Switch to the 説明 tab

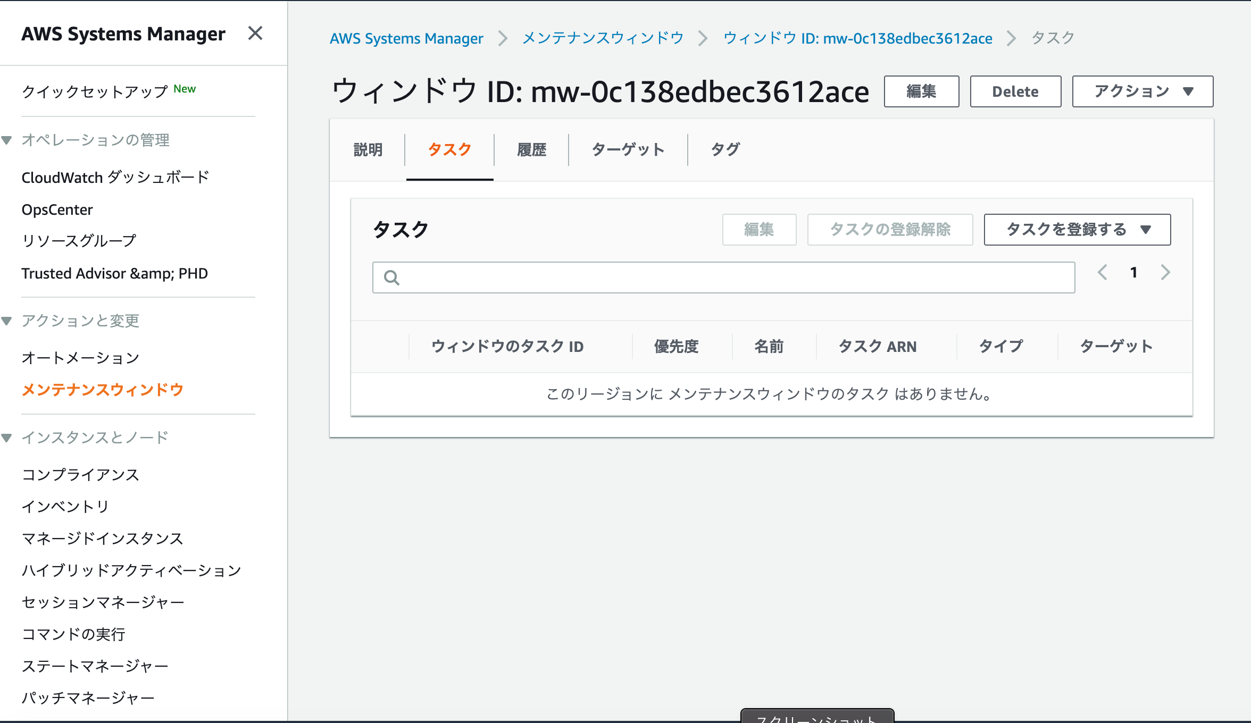[368, 150]
